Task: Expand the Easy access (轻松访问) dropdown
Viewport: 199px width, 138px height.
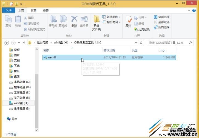Action: [120, 22]
